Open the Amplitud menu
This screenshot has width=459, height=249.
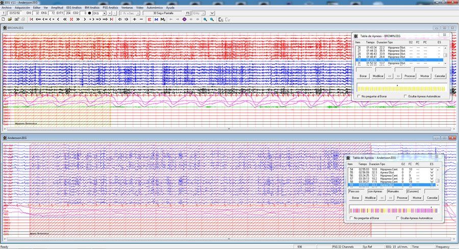57,8
